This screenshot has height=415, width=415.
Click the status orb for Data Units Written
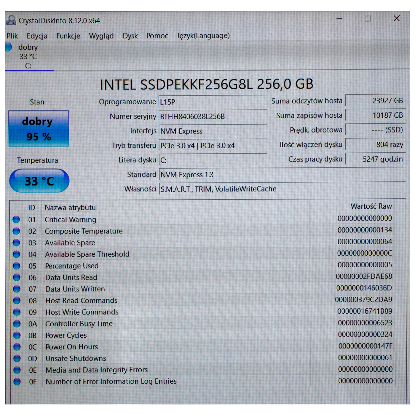[x=17, y=289]
